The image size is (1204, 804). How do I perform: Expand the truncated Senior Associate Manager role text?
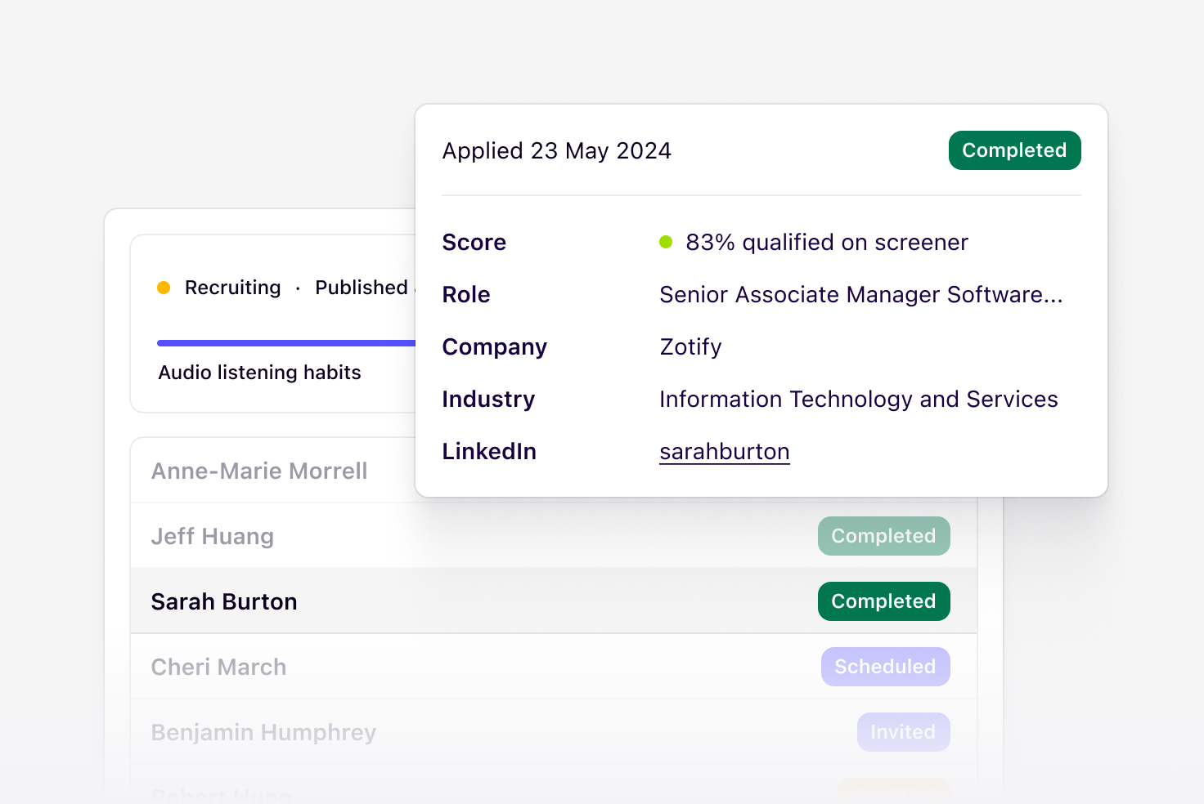(860, 295)
